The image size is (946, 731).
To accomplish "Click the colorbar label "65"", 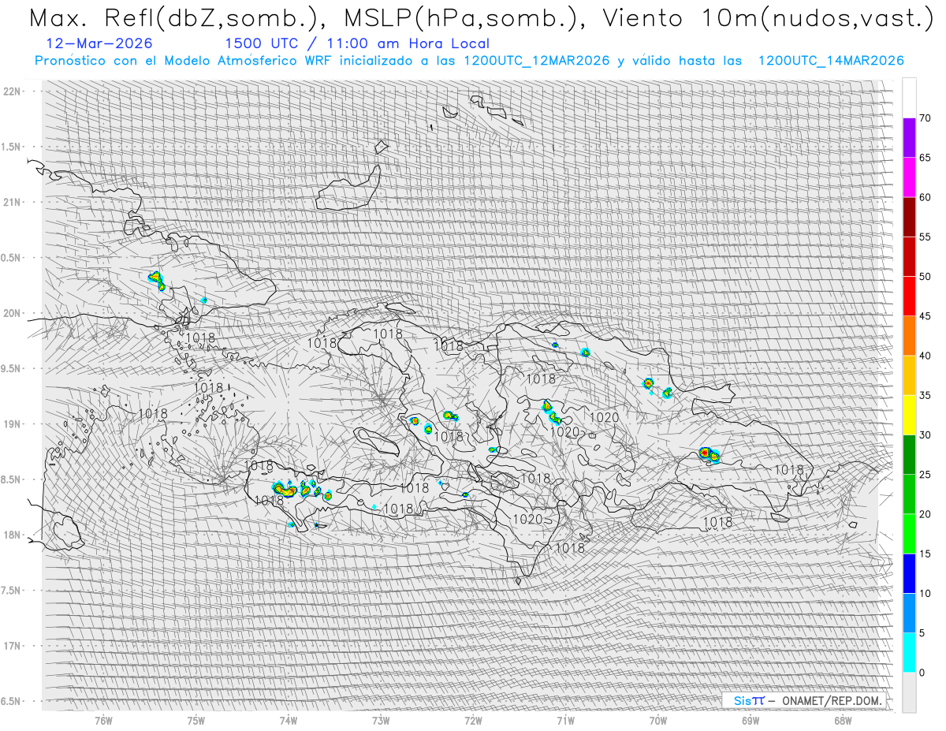I will tap(925, 158).
